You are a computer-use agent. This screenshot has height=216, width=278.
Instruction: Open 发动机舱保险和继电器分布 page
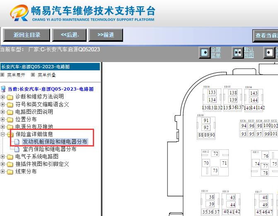click(55, 142)
